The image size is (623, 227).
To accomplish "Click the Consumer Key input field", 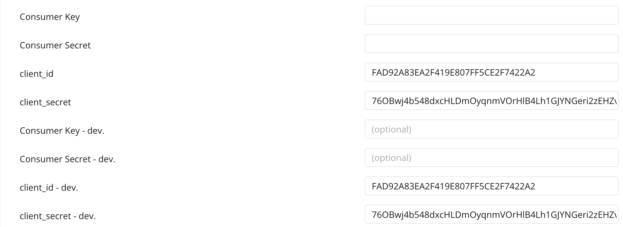I will (491, 15).
